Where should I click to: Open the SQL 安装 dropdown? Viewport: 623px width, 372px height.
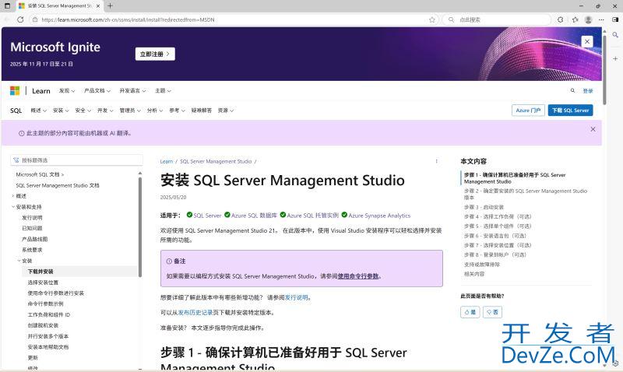(x=61, y=111)
